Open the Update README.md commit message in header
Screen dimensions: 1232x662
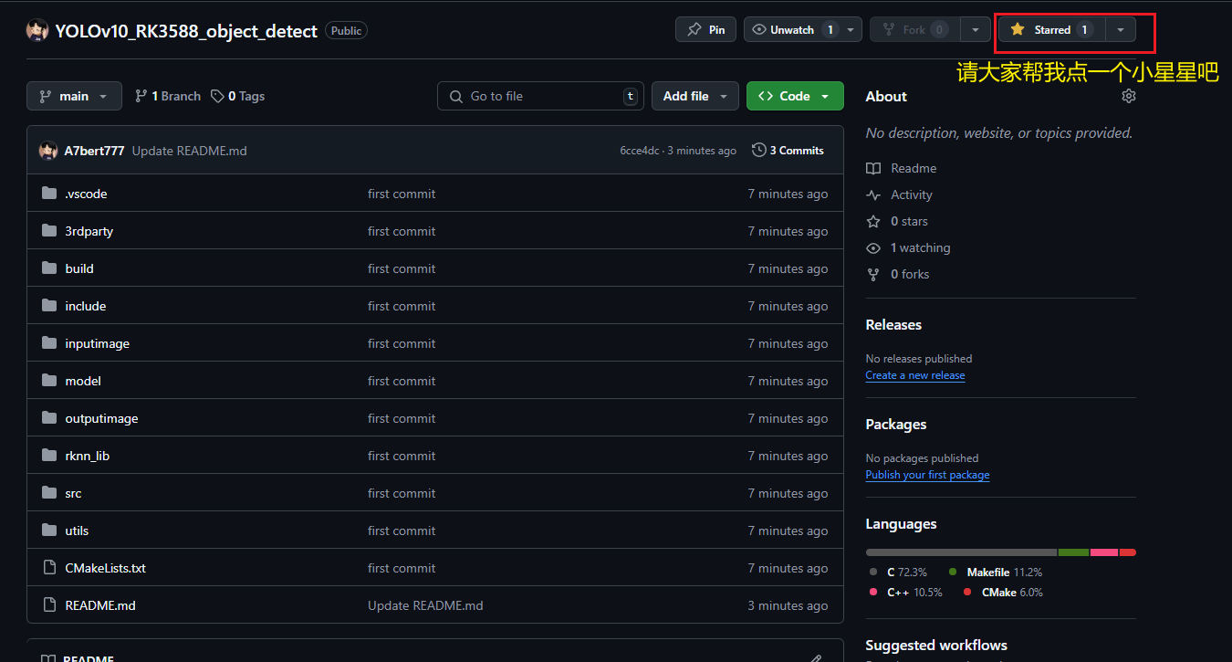click(190, 151)
